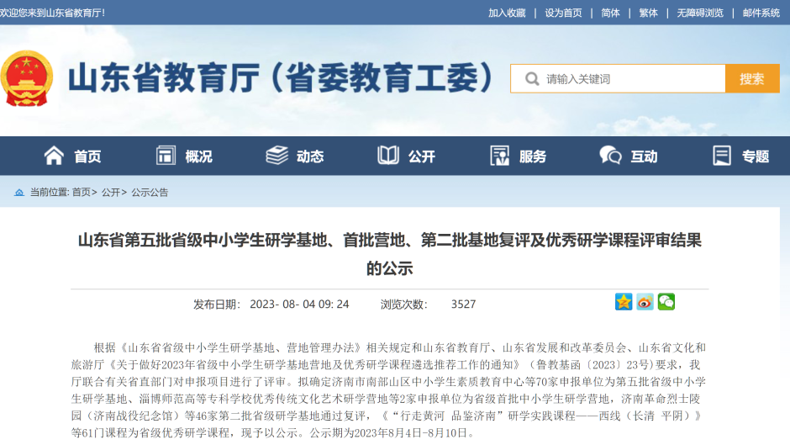Click the home icon in navigation bar
Viewport: 790px width, 445px height.
(x=54, y=156)
